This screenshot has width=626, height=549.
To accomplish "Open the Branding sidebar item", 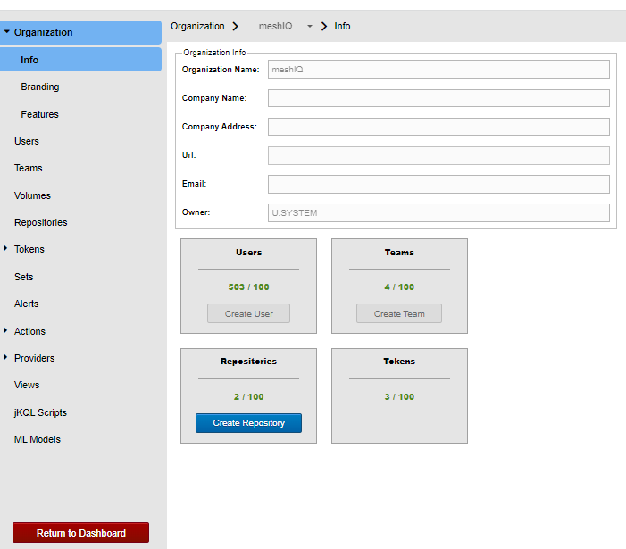I will click(40, 87).
